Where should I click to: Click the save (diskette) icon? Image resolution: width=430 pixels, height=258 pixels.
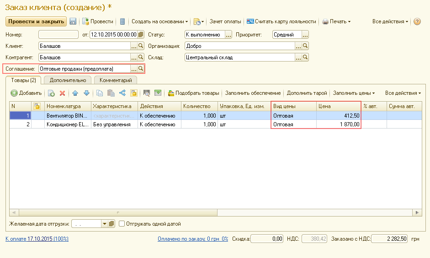pos(73,21)
